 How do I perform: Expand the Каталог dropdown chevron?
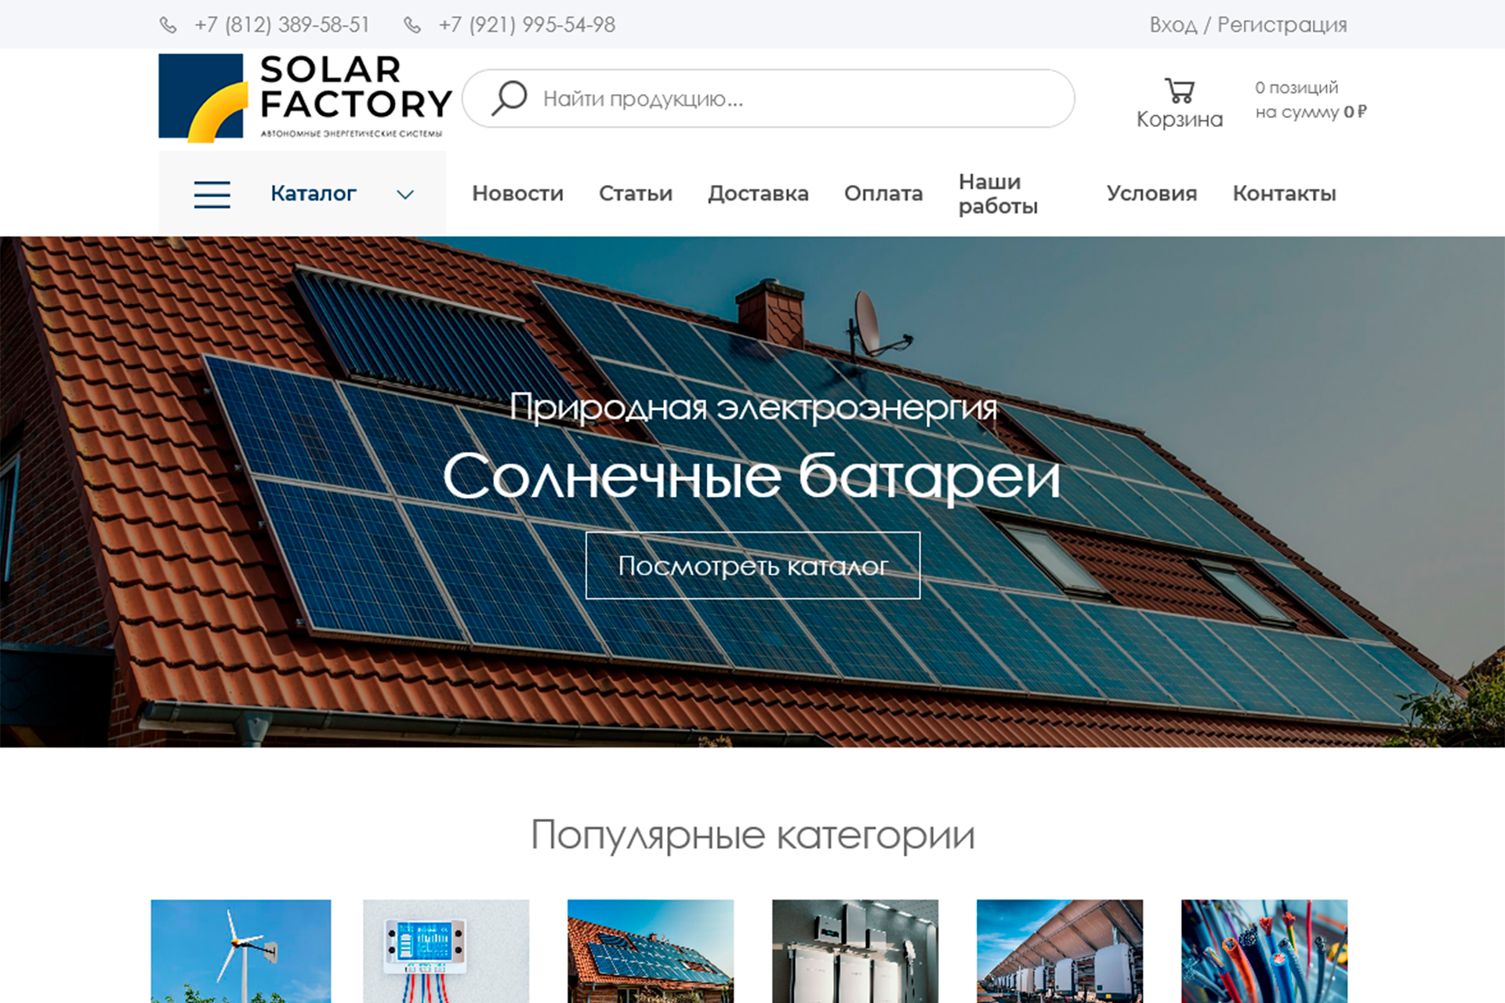tap(405, 194)
